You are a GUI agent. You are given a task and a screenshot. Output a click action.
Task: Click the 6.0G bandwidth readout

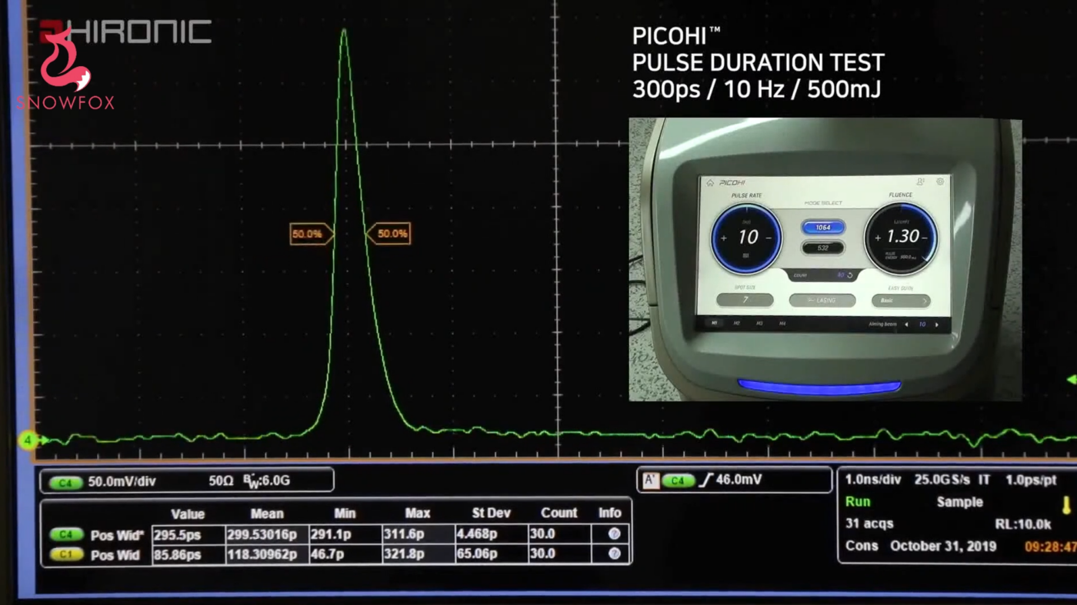(x=266, y=480)
